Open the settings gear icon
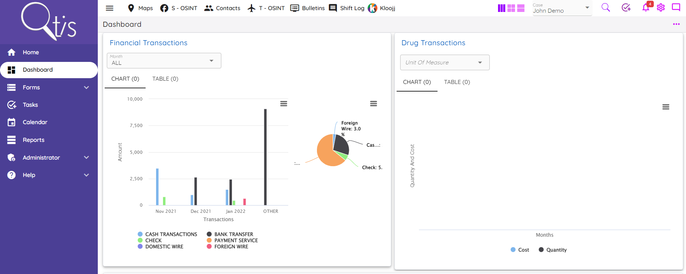The image size is (686, 274). (661, 8)
